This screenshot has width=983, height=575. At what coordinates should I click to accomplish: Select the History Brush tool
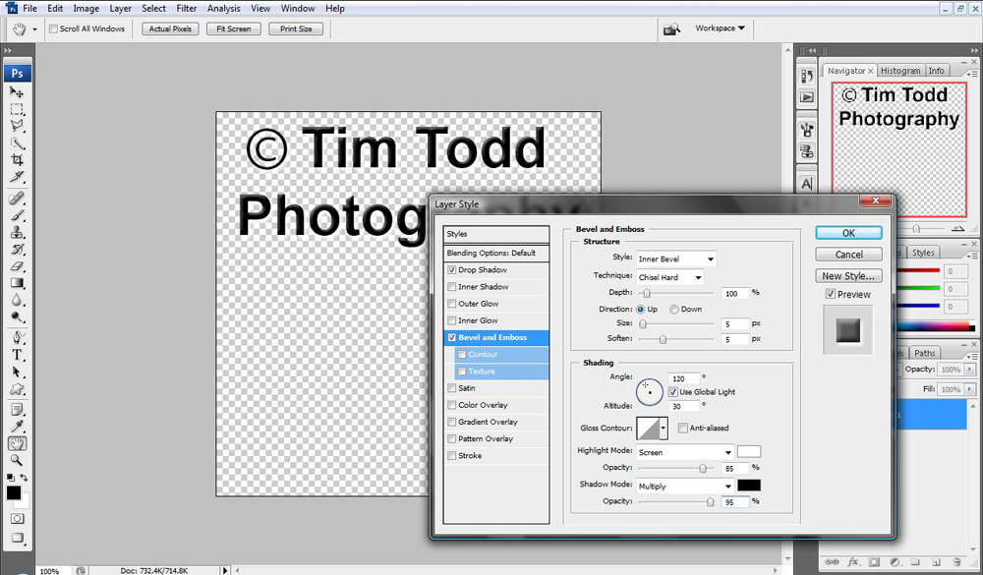17,250
